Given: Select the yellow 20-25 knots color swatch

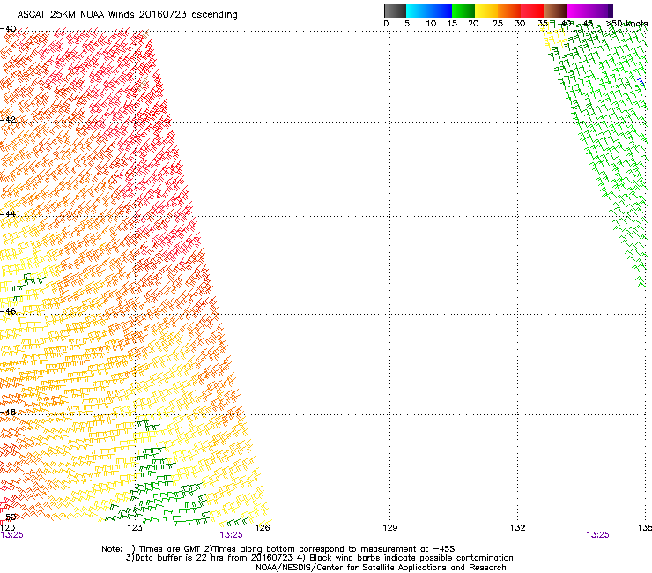Looking at the screenshot, I should 486,11.
